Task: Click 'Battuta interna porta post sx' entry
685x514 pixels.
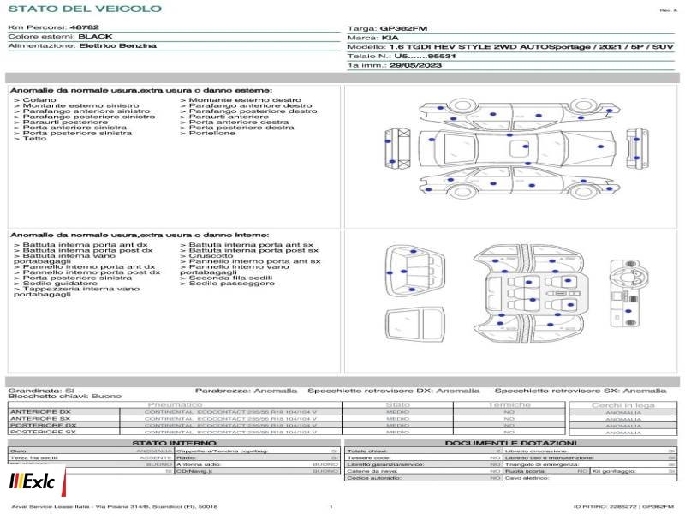Action: coord(249,250)
